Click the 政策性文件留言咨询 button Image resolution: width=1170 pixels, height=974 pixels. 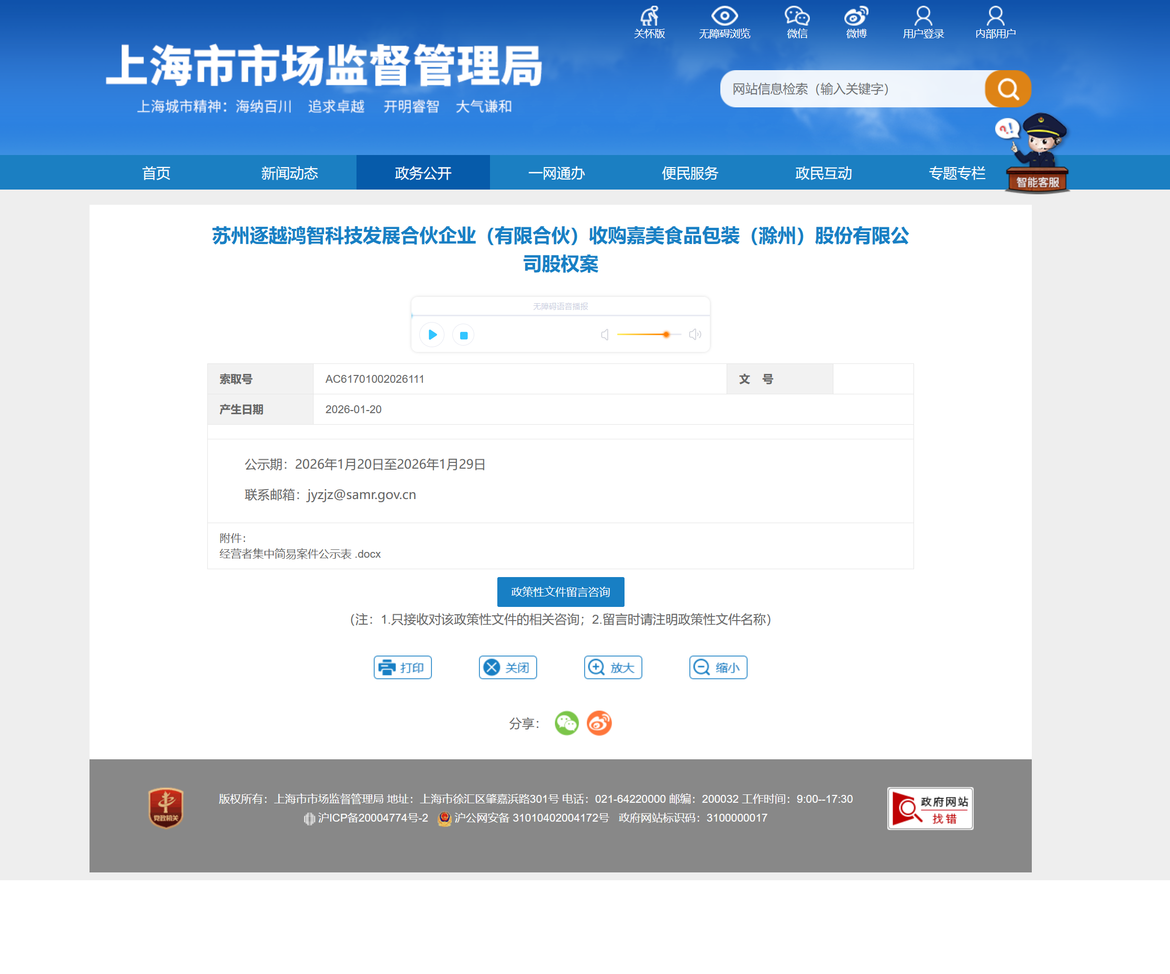pyautogui.click(x=560, y=592)
